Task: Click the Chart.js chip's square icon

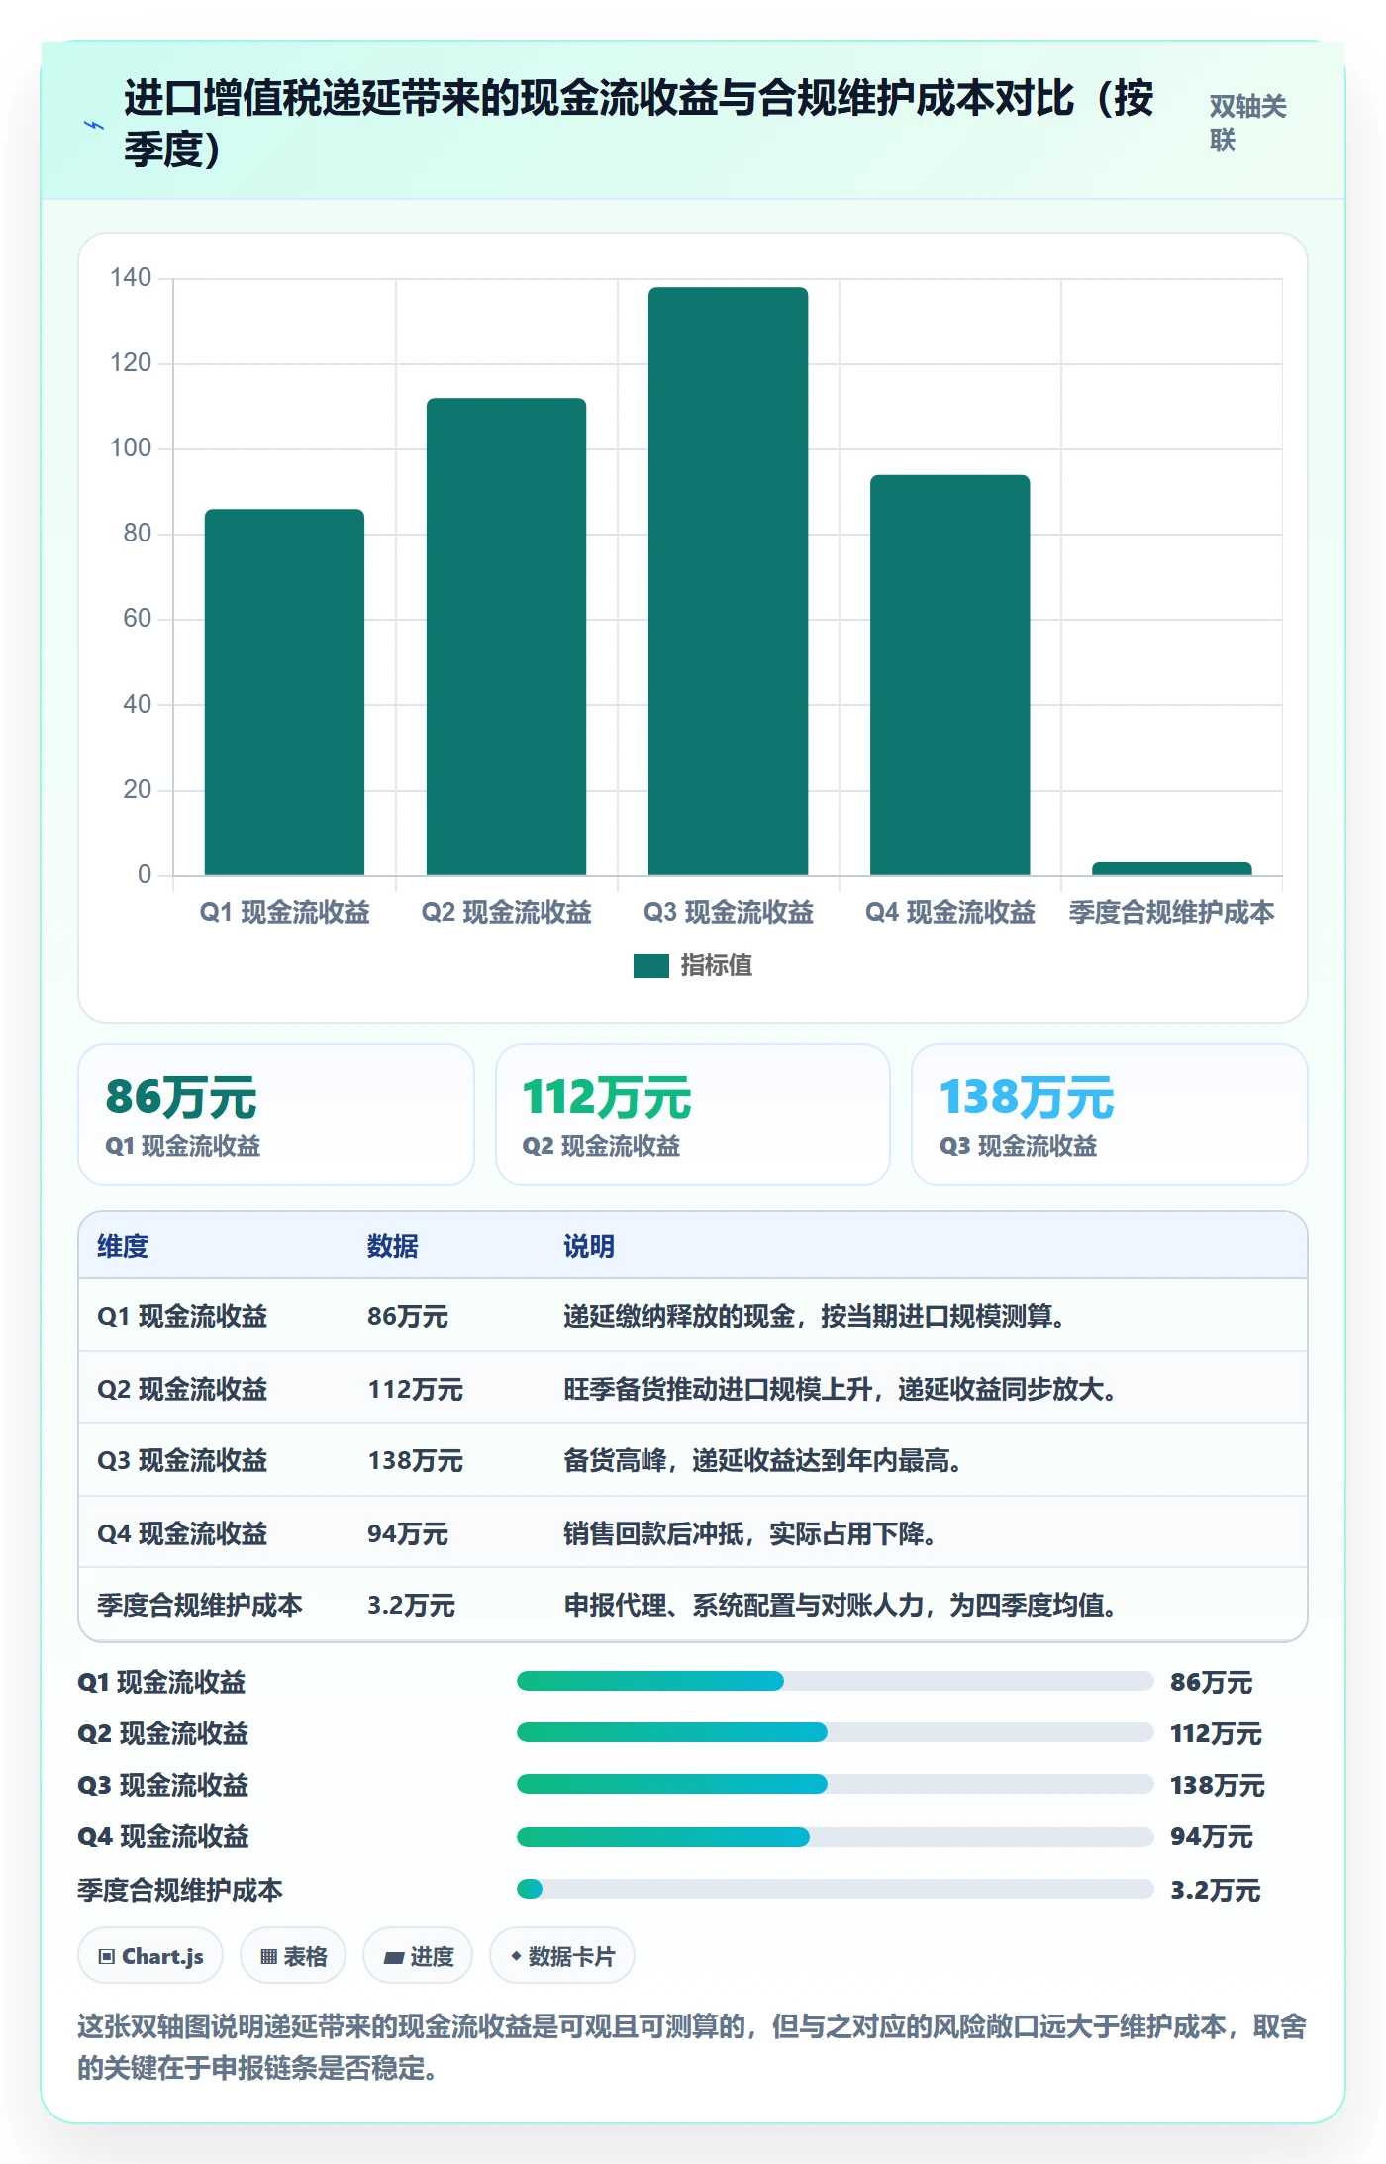Action: (107, 1956)
